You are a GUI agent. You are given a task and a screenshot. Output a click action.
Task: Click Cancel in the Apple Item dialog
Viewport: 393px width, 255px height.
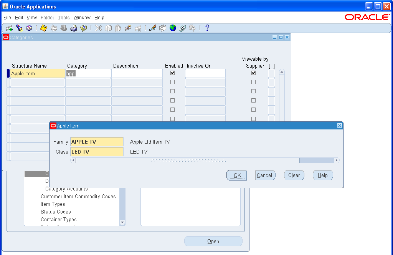click(x=265, y=175)
